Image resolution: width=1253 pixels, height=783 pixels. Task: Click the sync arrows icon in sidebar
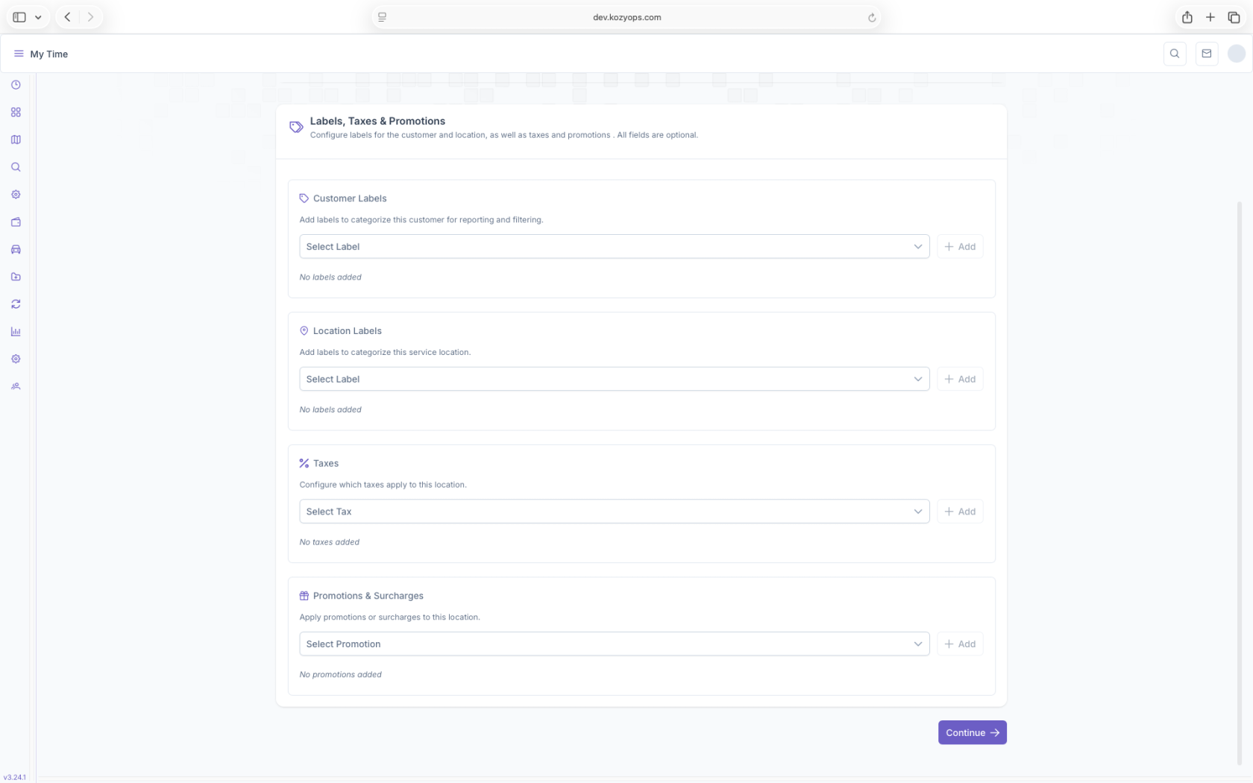pos(16,304)
